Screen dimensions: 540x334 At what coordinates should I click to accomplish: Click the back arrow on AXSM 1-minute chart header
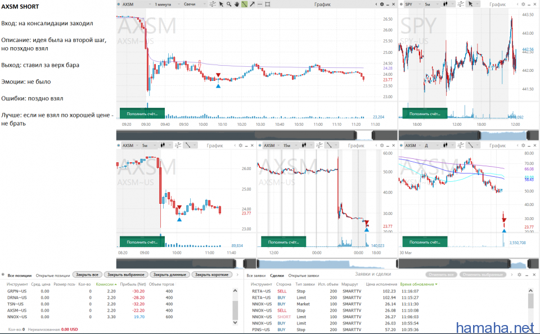click(x=376, y=4)
